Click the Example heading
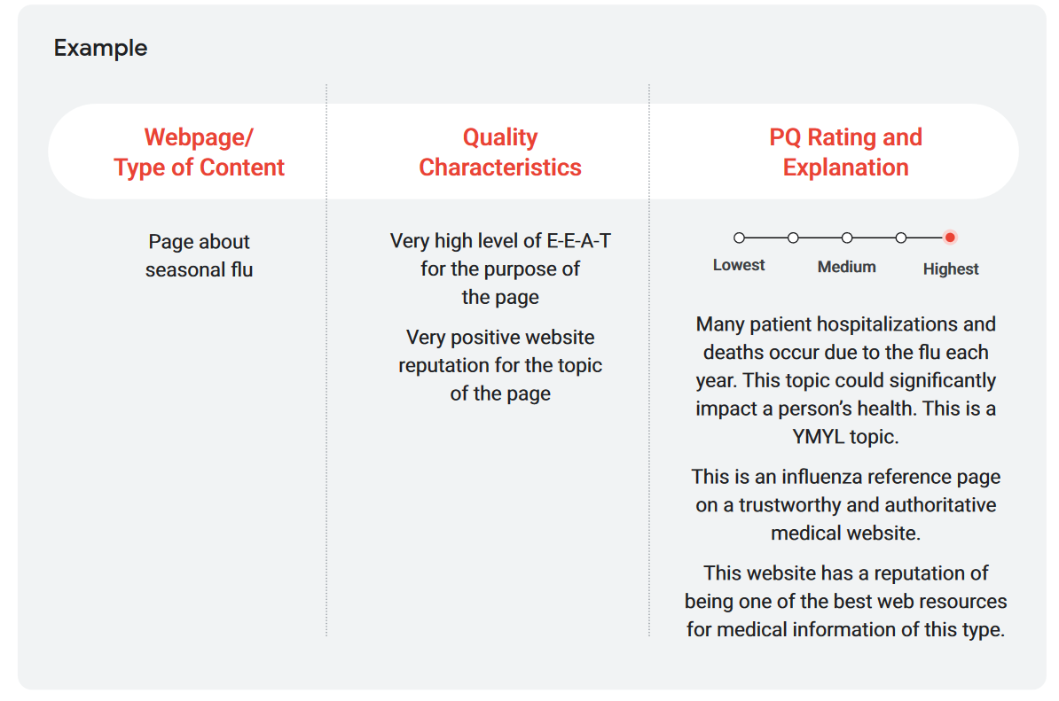Image resolution: width=1059 pixels, height=701 pixels. pyautogui.click(x=100, y=48)
